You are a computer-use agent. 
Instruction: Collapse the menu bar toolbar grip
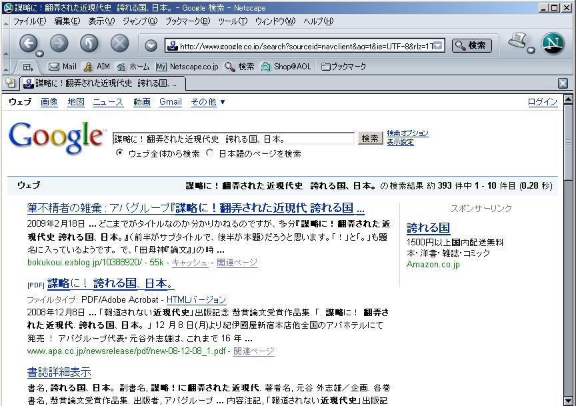click(5, 22)
